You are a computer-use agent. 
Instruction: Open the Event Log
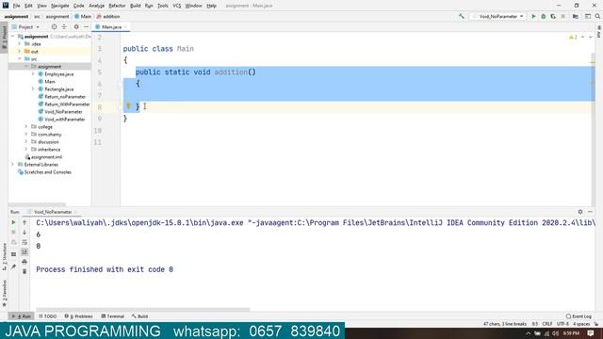tap(579, 316)
